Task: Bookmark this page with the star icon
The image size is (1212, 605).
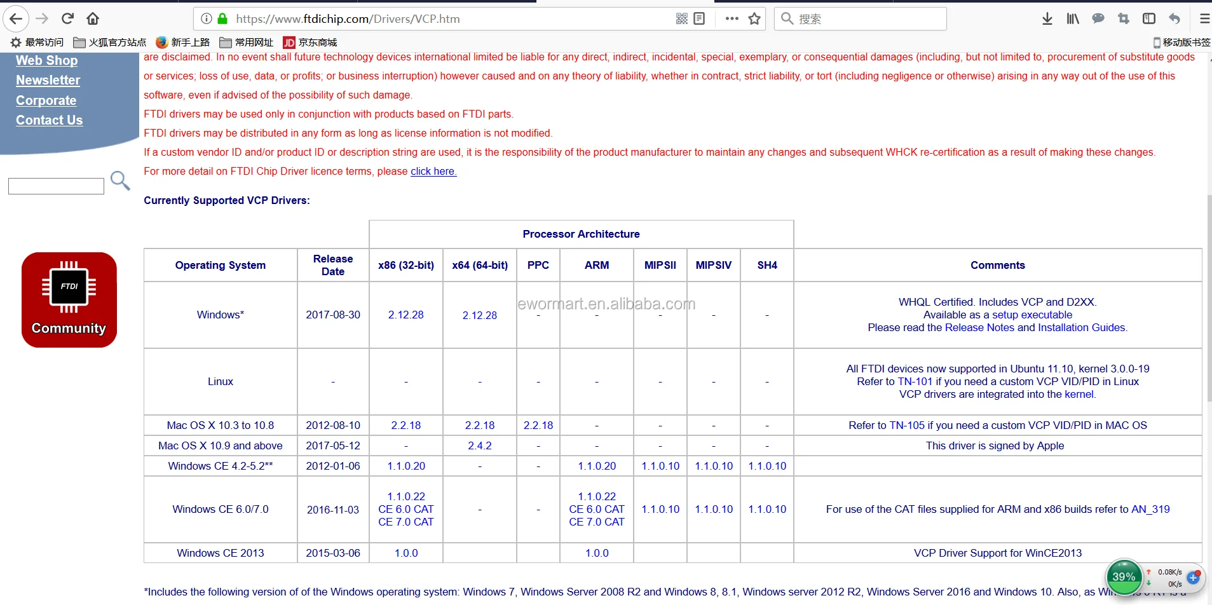Action: click(754, 18)
